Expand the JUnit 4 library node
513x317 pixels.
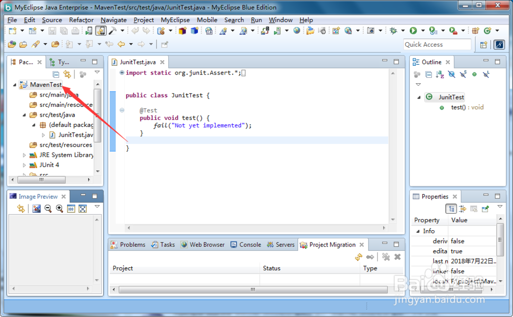(24, 165)
